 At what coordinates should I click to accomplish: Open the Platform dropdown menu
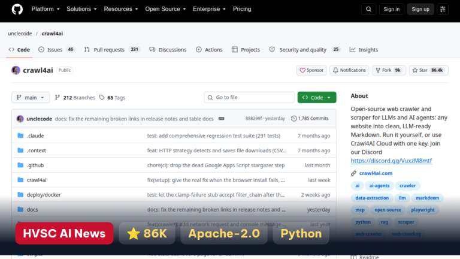(x=46, y=9)
